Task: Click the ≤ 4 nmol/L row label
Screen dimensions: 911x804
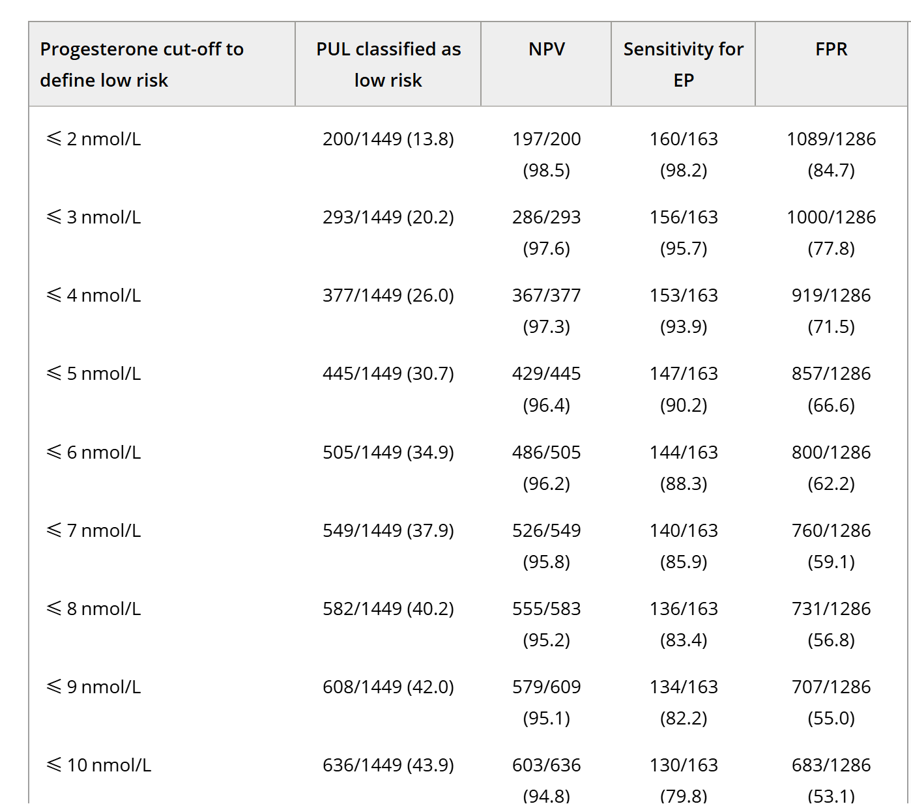Action: pos(94,295)
